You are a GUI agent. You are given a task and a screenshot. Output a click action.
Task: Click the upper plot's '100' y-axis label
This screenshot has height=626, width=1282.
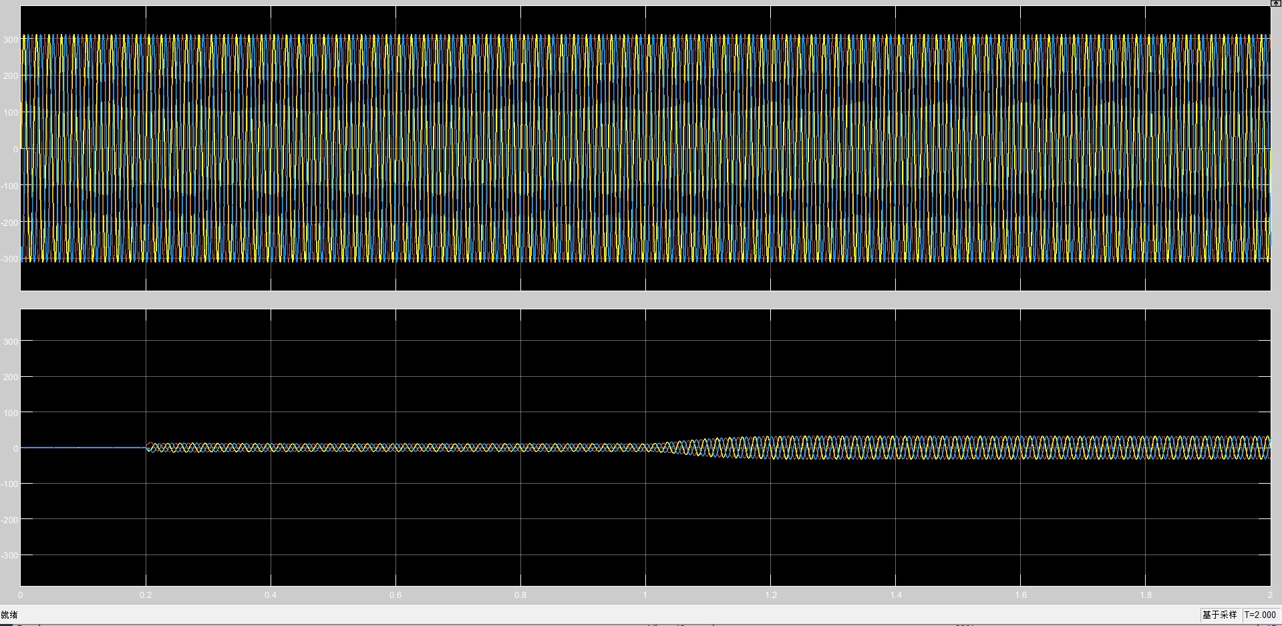point(11,112)
